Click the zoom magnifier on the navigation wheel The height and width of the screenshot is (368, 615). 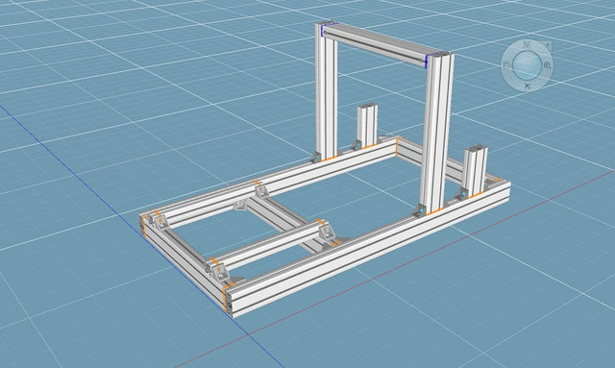pyautogui.click(x=547, y=66)
